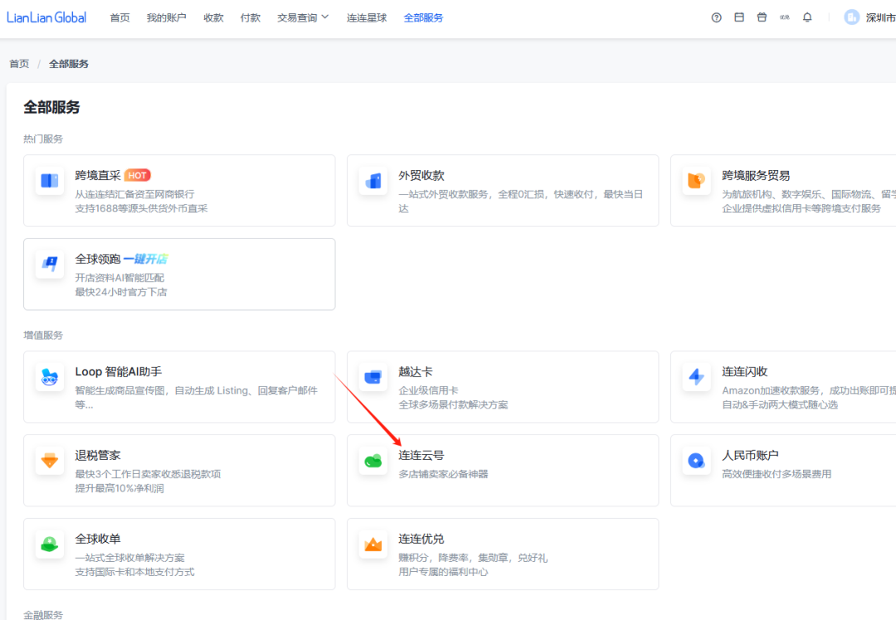
Task: Click the 全部服务 top navigation tab
Action: click(423, 17)
